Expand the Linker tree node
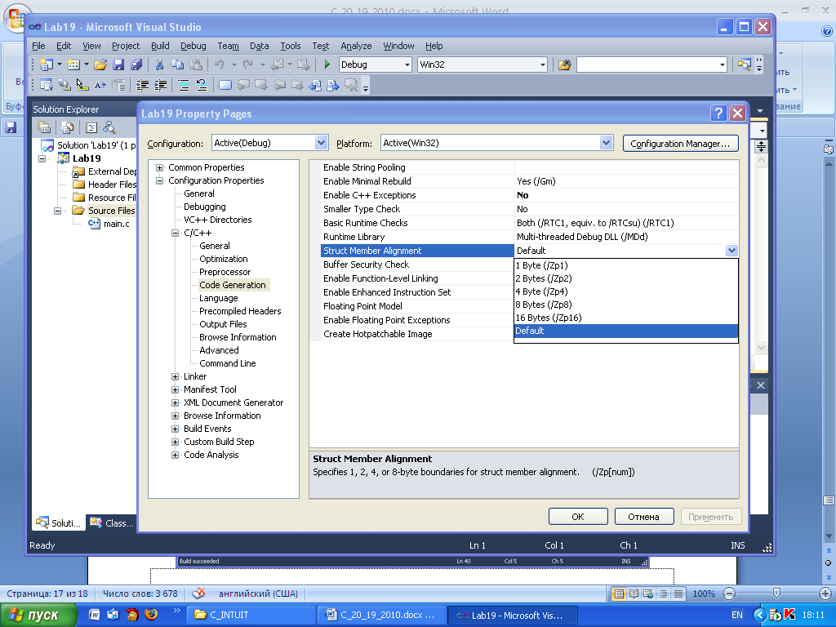836x627 pixels. 175,376
